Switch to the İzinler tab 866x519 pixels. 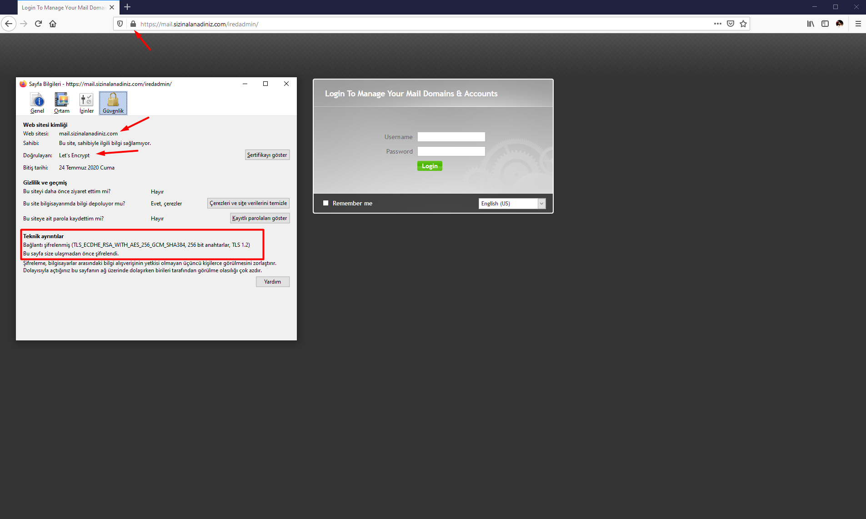coord(86,103)
